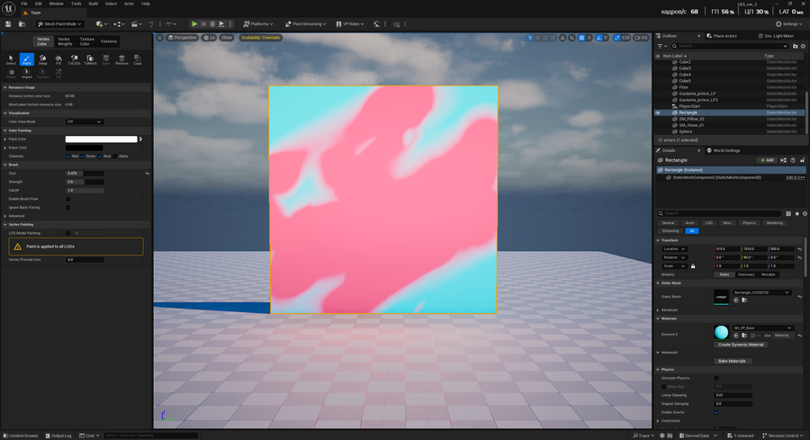
Task: Open the Mesh Paint Mode dropdown
Action: pos(63,24)
